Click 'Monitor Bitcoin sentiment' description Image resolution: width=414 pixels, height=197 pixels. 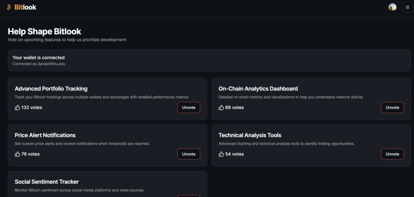pos(80,190)
